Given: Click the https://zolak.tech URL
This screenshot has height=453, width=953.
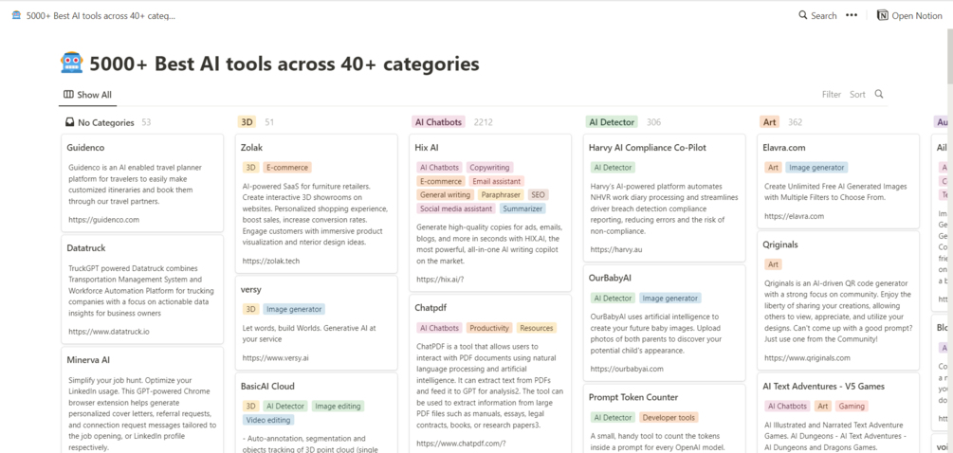Looking at the screenshot, I should (271, 262).
